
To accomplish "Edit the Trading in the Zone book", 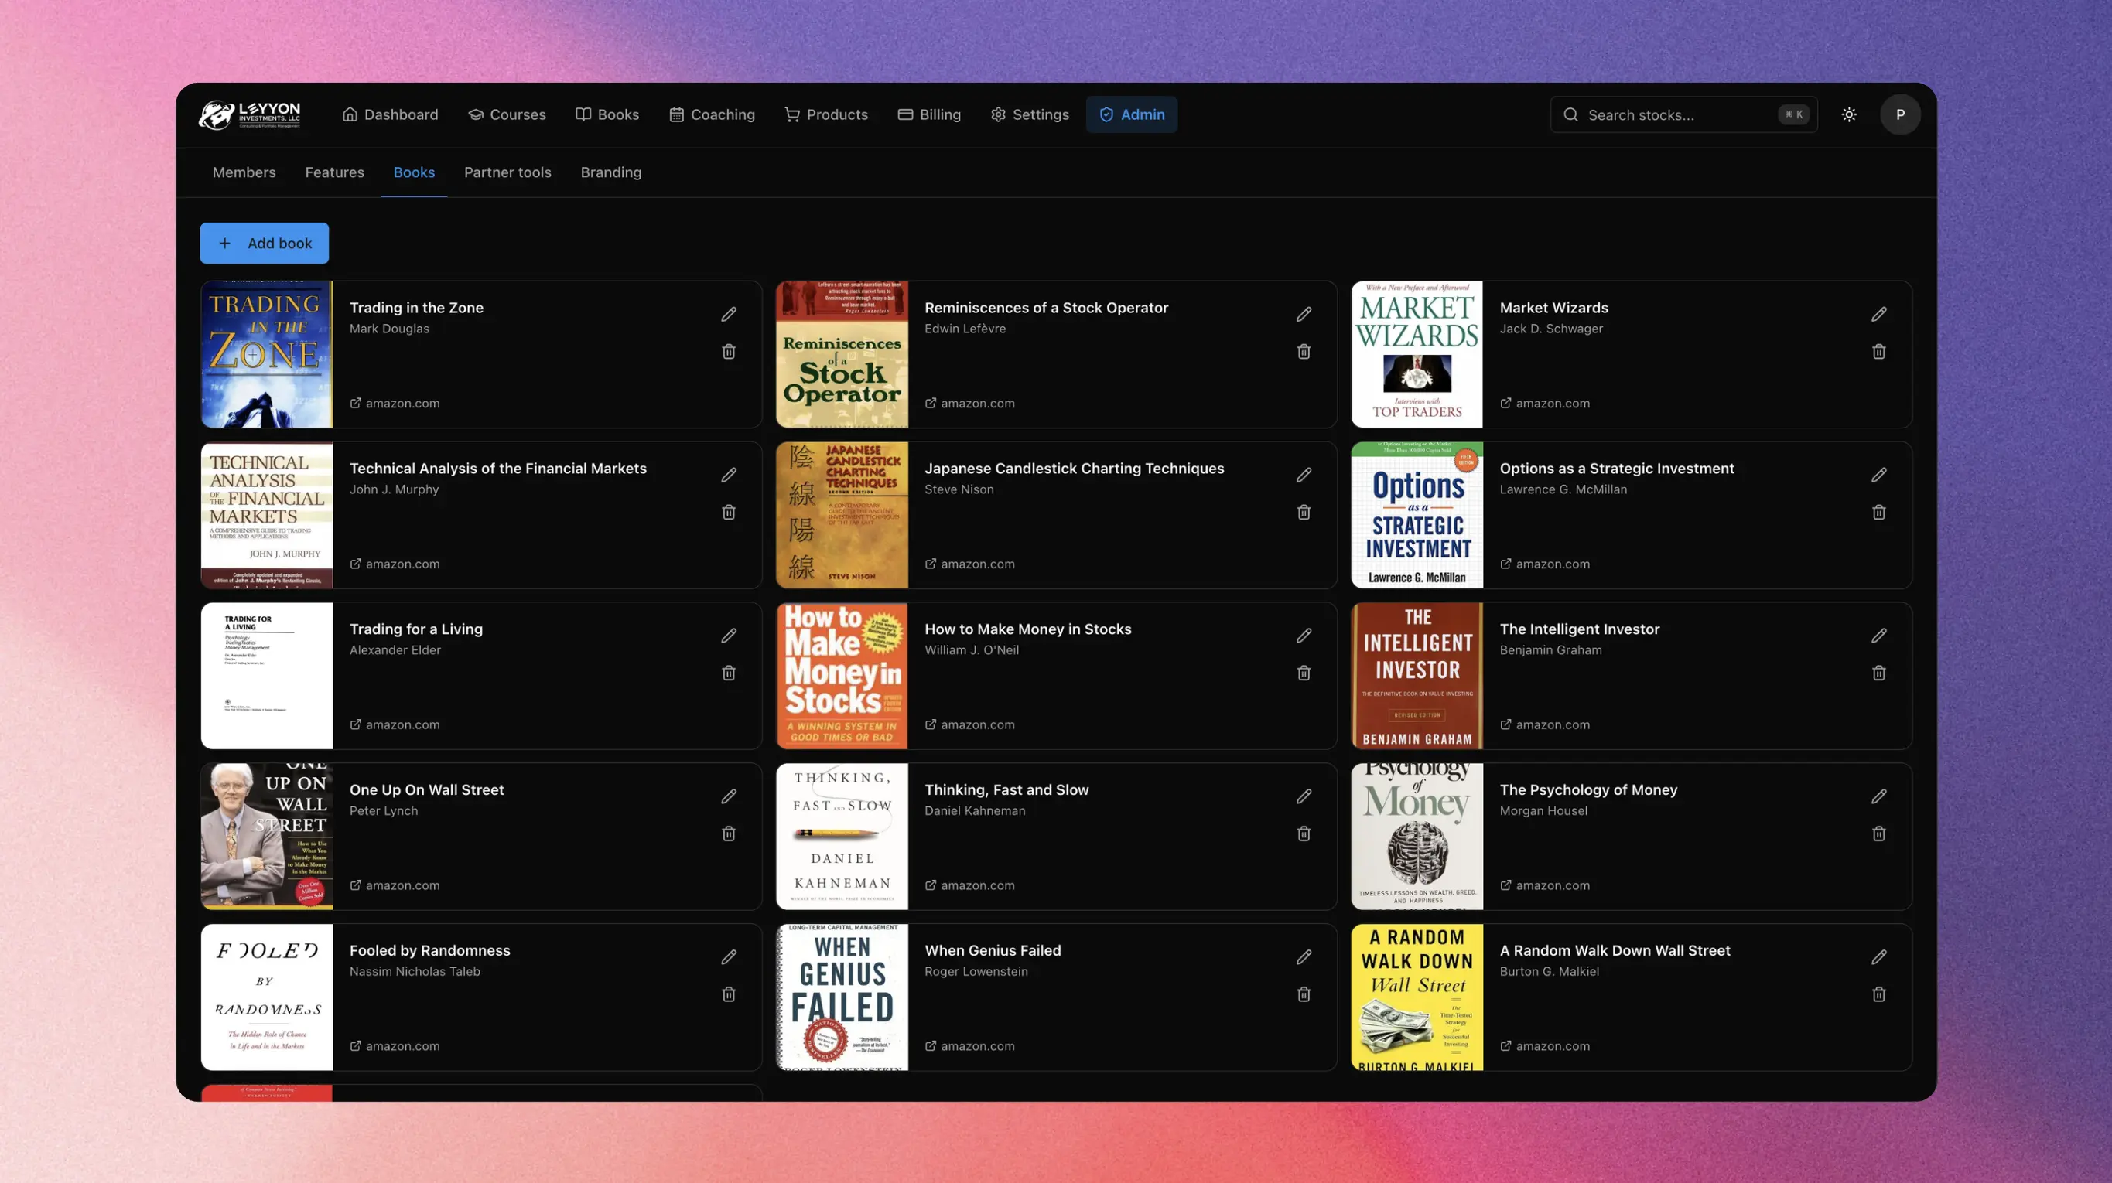I will (x=729, y=315).
